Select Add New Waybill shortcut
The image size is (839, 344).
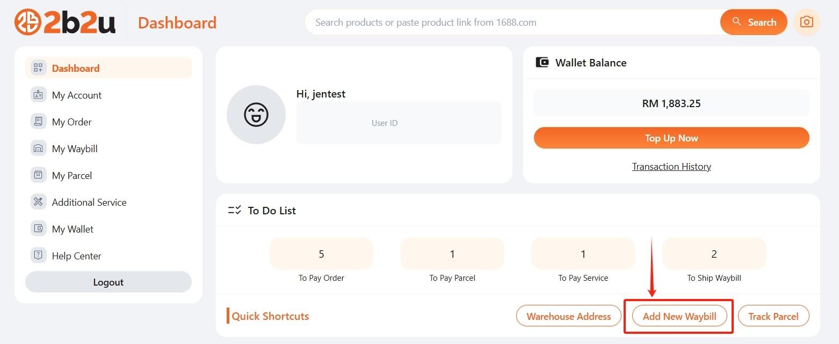pyautogui.click(x=679, y=316)
